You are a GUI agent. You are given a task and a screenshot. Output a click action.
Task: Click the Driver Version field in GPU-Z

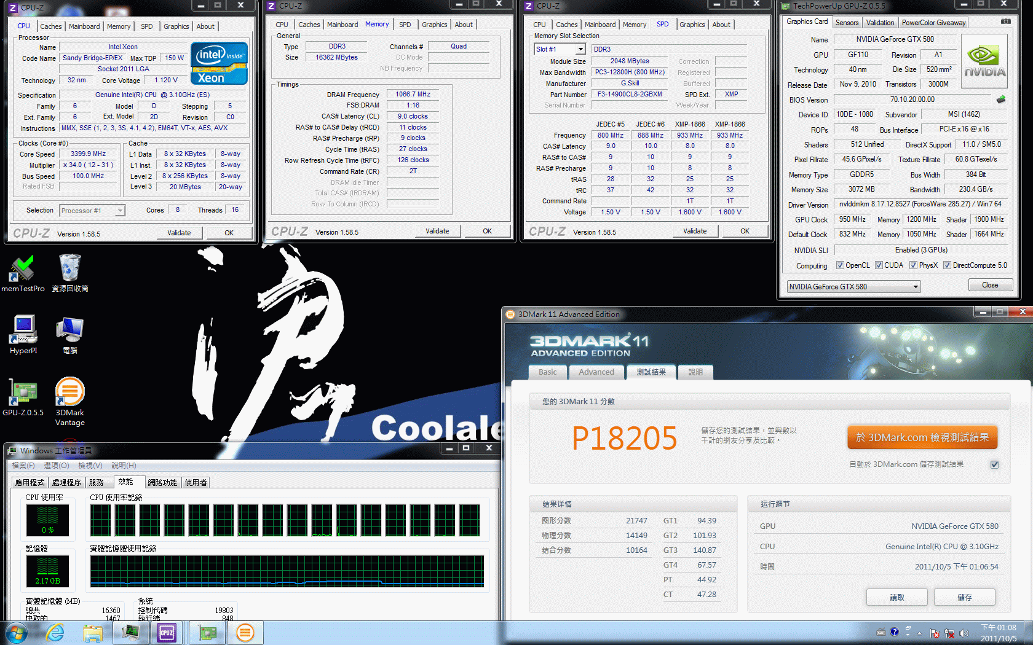[x=920, y=204]
